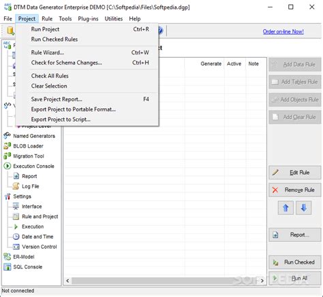Click the Version Control icon
The width and height of the screenshot is (323, 297).
point(16,247)
